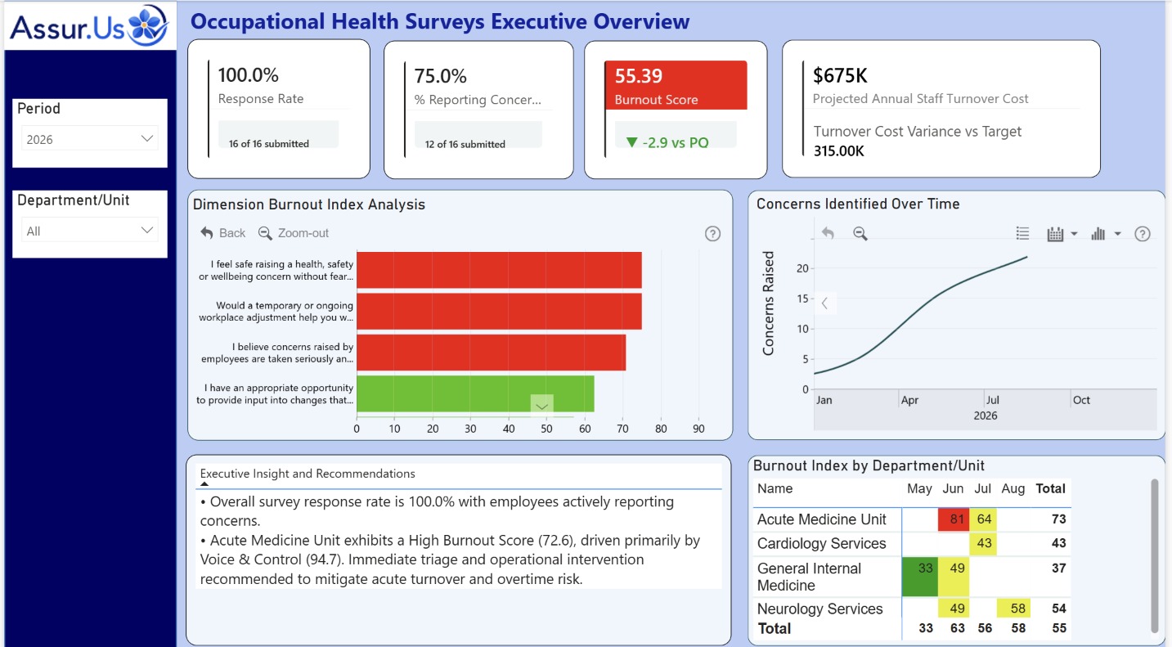Click the green 'appropriate opportunity' bar
This screenshot has width=1172, height=647.
tap(475, 393)
